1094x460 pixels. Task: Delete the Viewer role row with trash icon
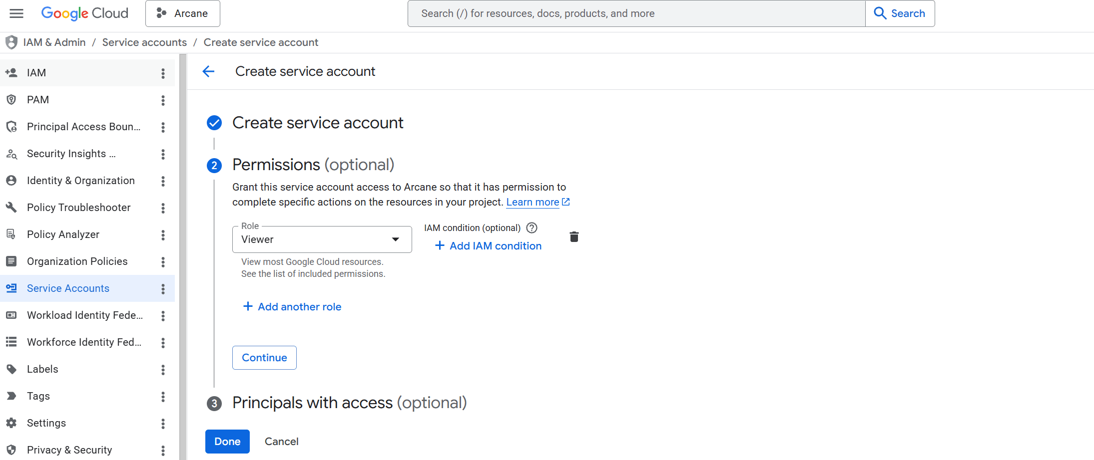click(x=574, y=237)
